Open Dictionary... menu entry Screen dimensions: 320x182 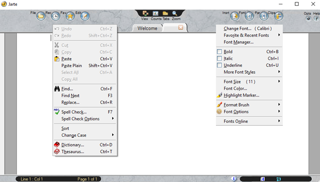coord(85,145)
